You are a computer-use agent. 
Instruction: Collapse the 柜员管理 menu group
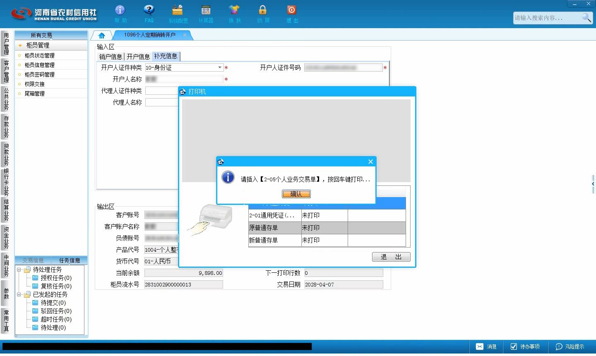20,46
